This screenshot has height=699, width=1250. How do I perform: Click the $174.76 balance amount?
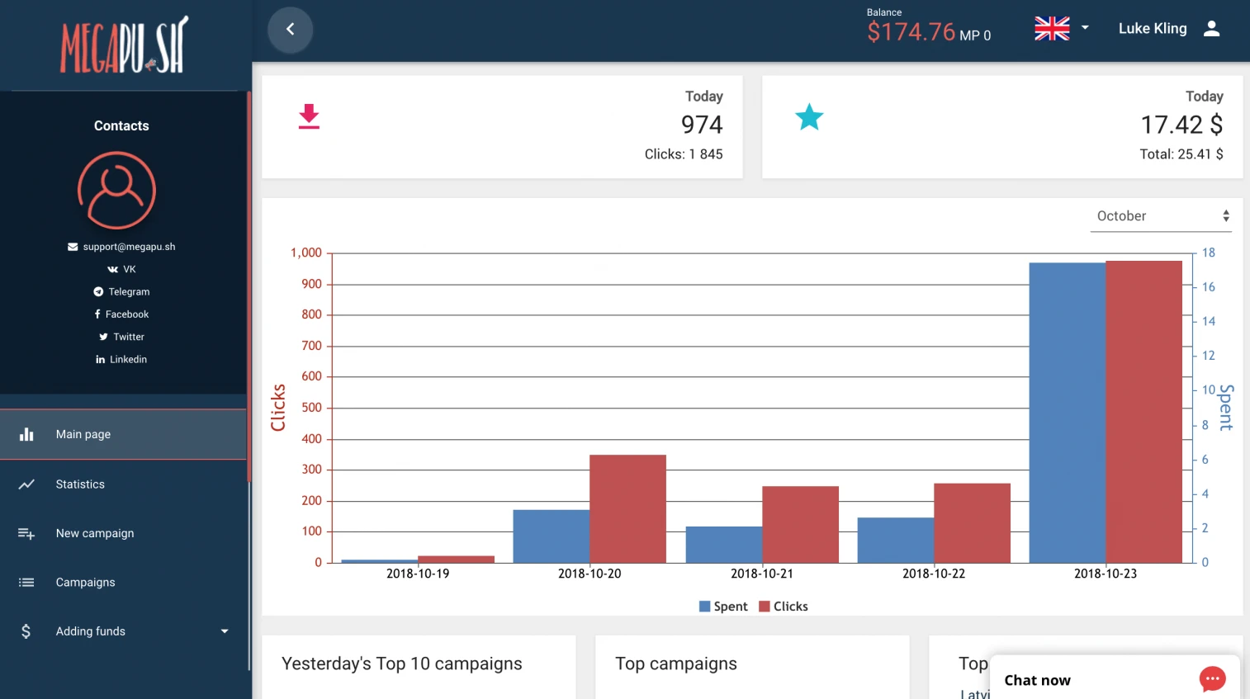911,32
